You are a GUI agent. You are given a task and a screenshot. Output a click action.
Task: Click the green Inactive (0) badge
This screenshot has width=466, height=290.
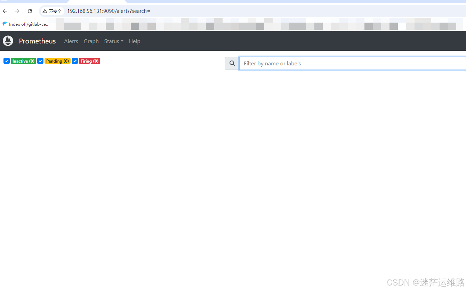click(23, 61)
